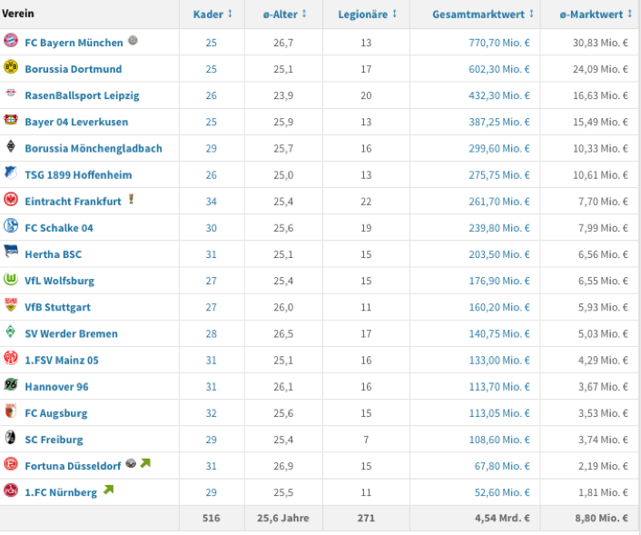The width and height of the screenshot is (641, 535).
Task: Open the VfL Wolfsburg club link
Action: pyautogui.click(x=59, y=281)
